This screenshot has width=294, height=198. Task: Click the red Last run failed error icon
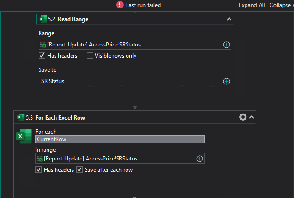(x=120, y=5)
